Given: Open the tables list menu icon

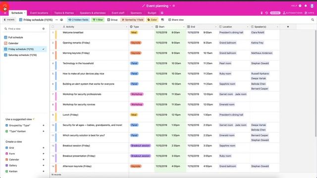Looking at the screenshot, I should [5, 13].
